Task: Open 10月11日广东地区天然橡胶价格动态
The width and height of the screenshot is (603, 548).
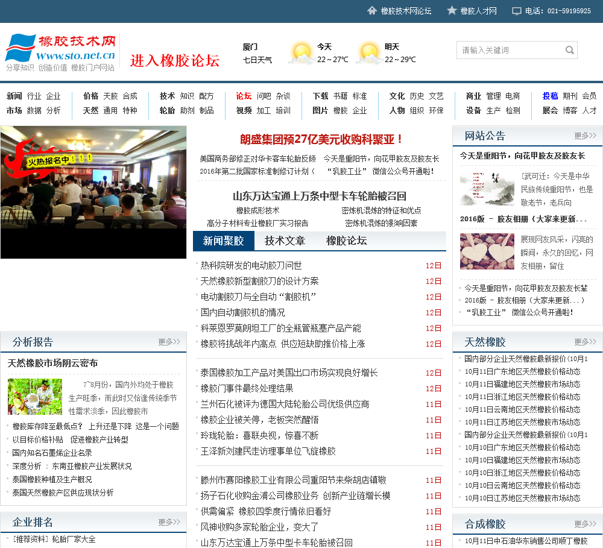Action: click(x=523, y=371)
